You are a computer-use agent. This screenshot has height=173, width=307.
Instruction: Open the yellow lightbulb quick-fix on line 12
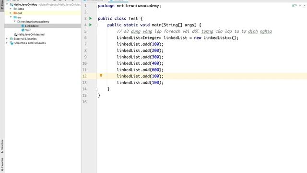coord(101,75)
